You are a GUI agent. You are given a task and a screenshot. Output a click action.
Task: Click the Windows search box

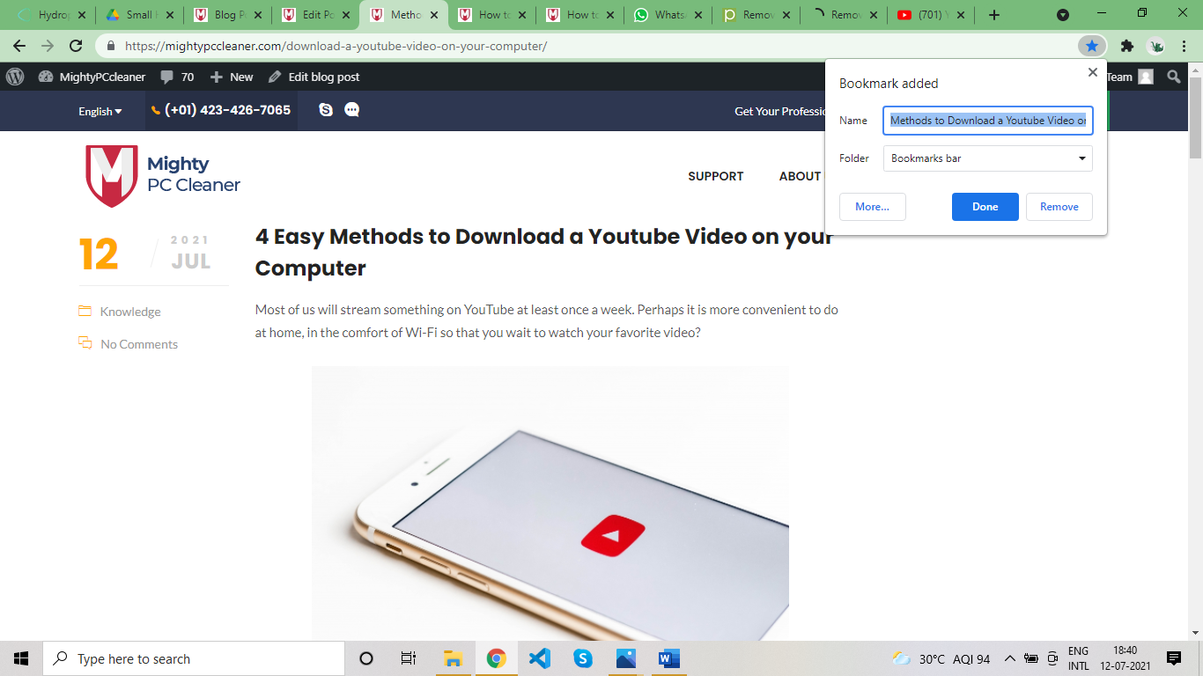coord(194,658)
